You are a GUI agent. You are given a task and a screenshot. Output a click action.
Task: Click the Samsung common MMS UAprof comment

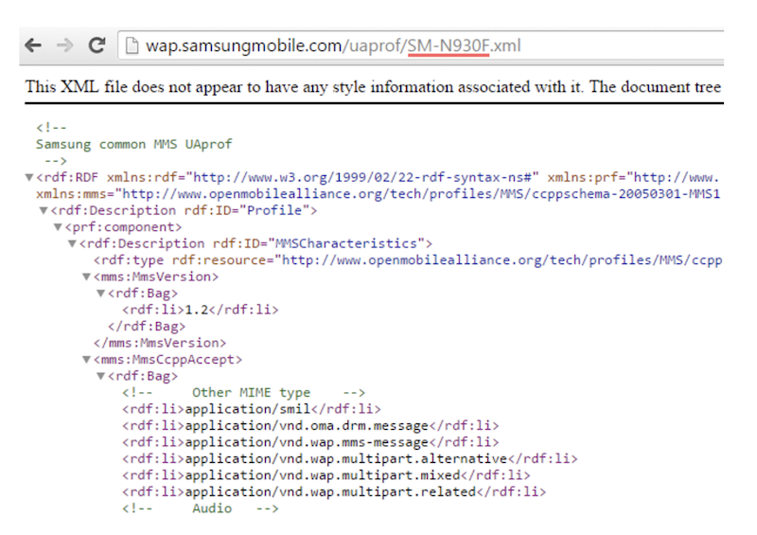click(132, 144)
